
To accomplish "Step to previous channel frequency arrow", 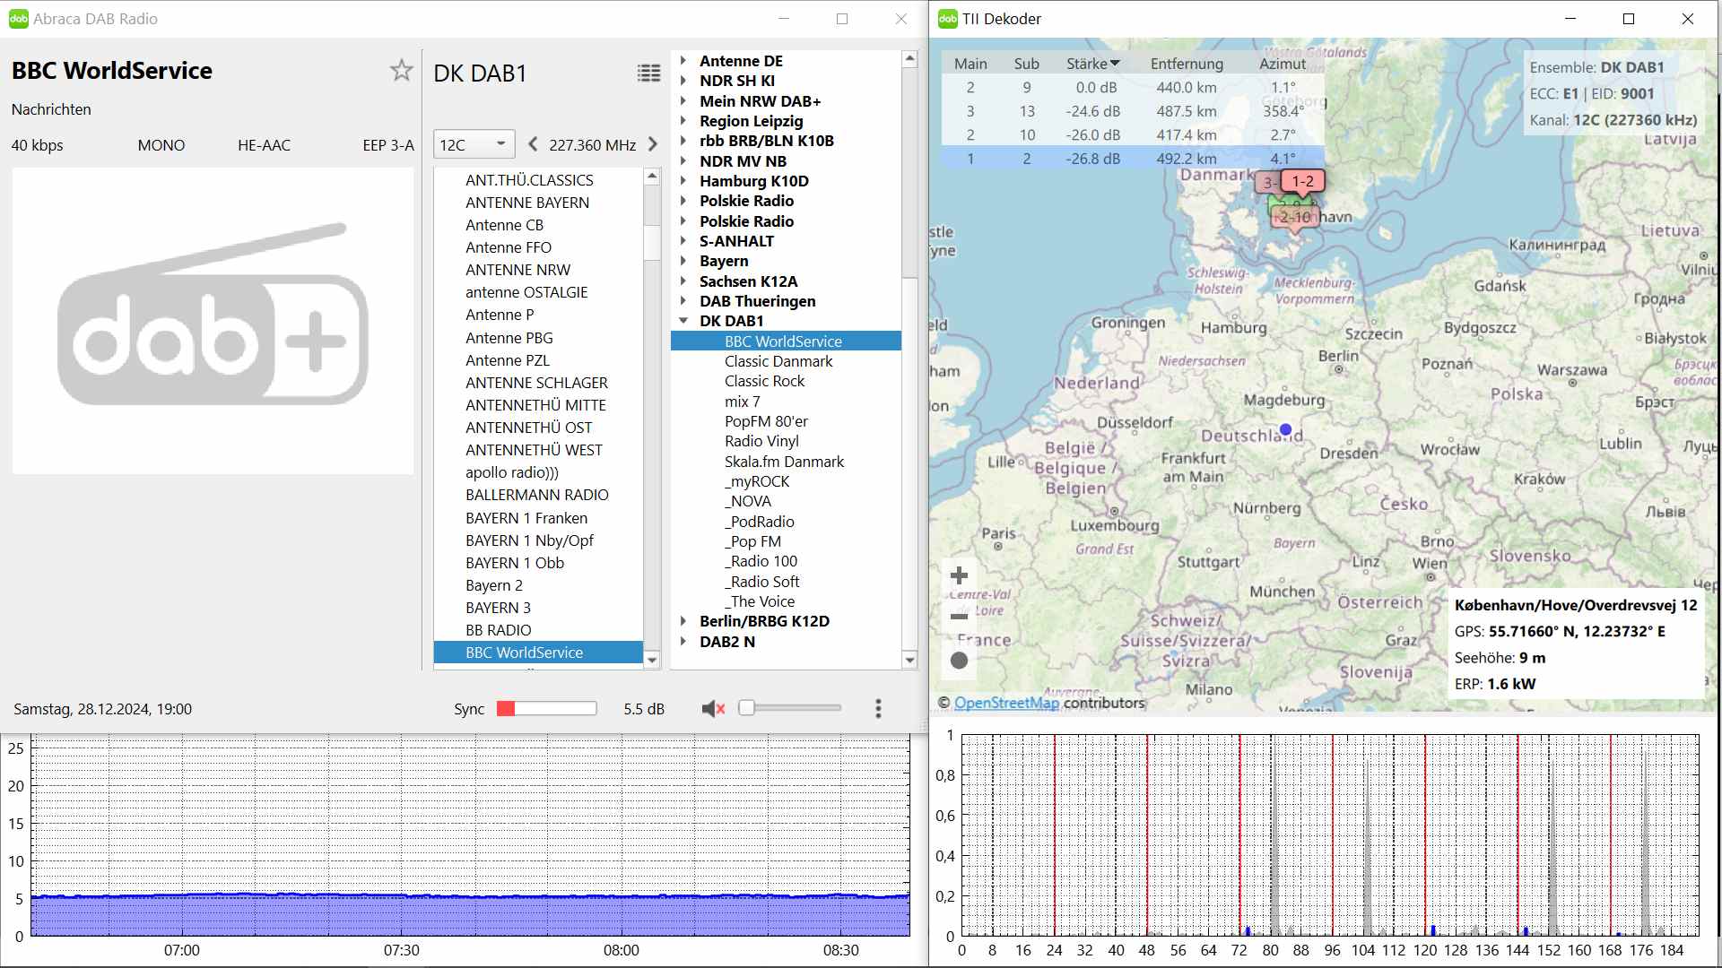I will pyautogui.click(x=534, y=144).
